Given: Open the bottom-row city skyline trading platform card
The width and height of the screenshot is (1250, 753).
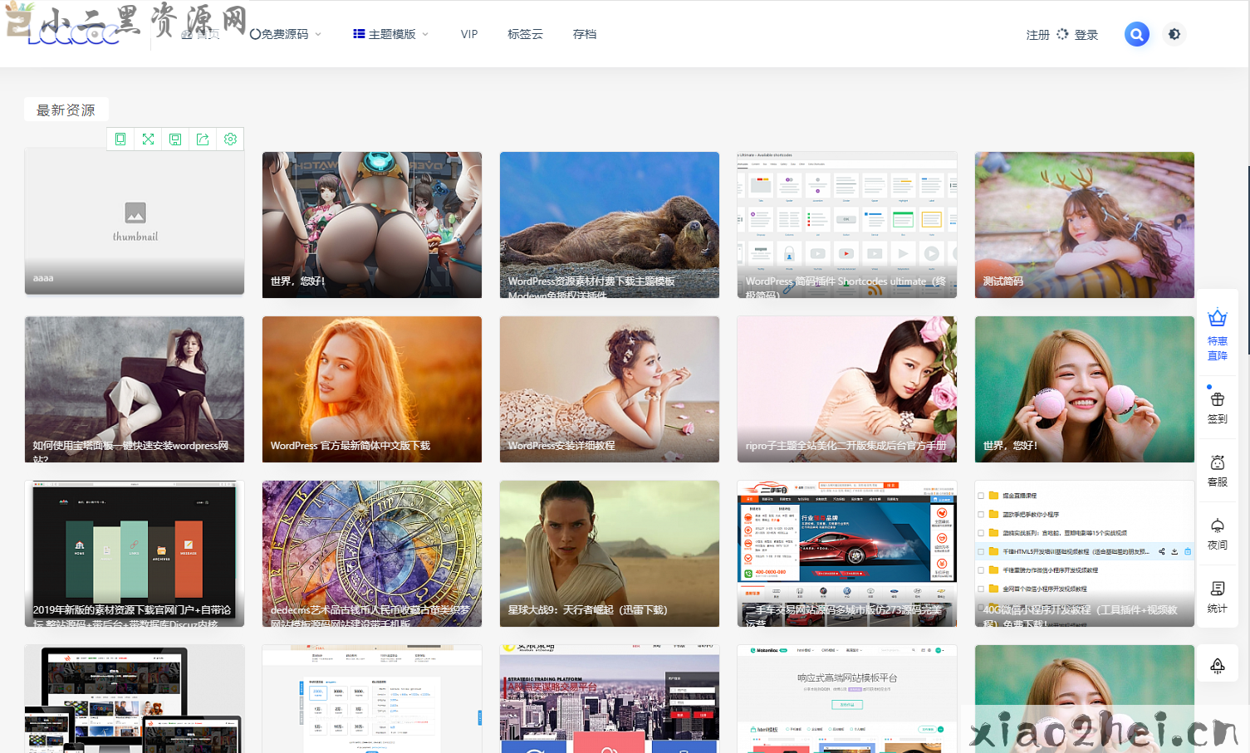Looking at the screenshot, I should click(610, 699).
